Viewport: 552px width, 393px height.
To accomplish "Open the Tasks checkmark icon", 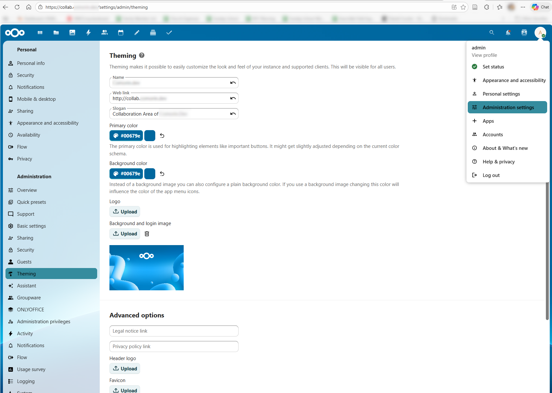I will pyautogui.click(x=169, y=33).
